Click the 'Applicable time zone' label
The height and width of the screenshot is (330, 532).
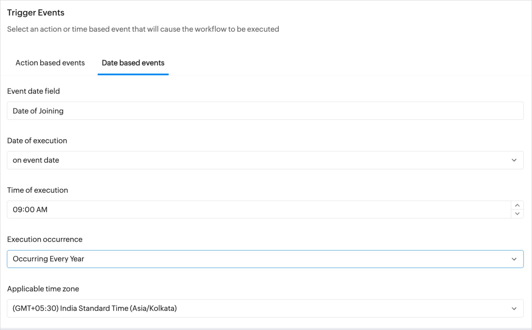[43, 289]
